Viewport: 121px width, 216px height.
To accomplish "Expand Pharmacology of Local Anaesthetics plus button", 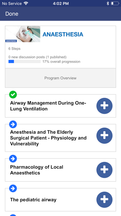I will pos(104,170).
